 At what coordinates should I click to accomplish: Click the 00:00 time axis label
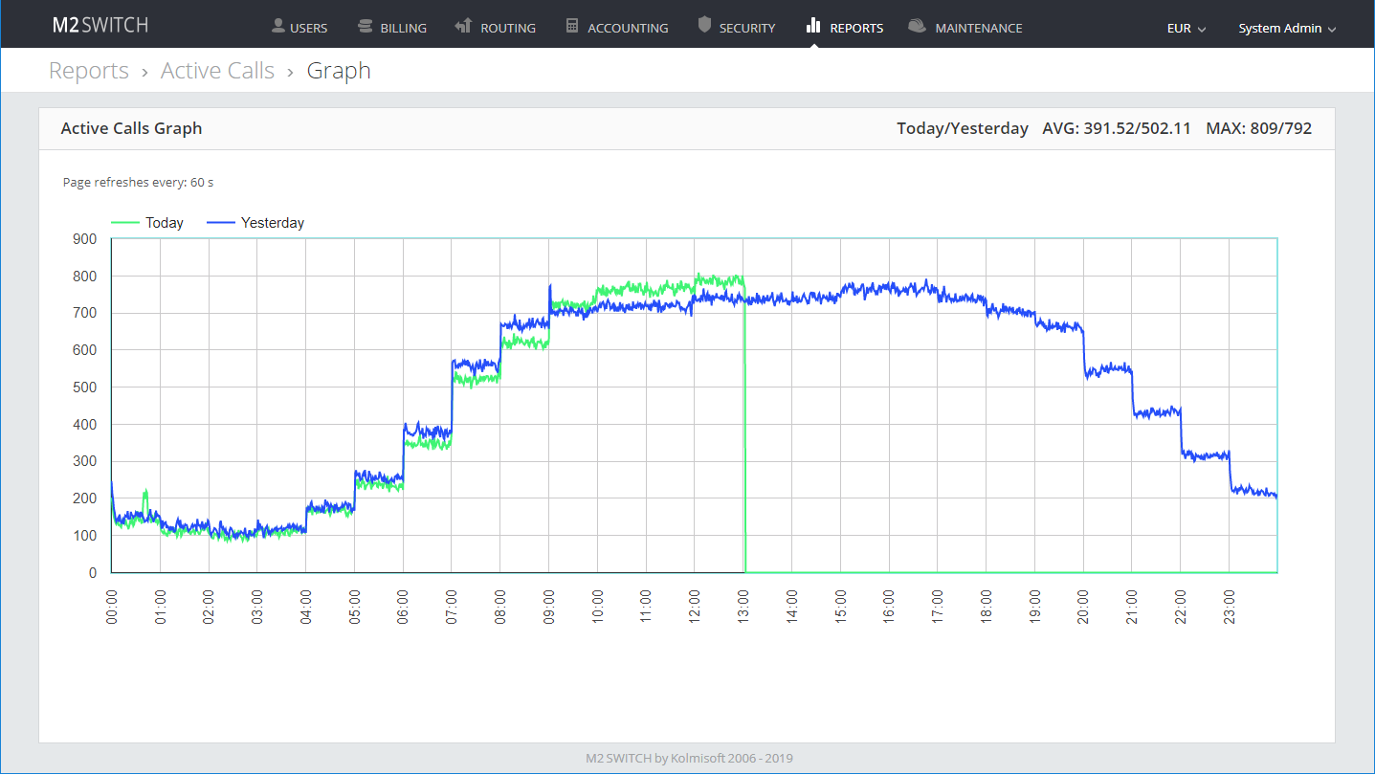coord(112,607)
